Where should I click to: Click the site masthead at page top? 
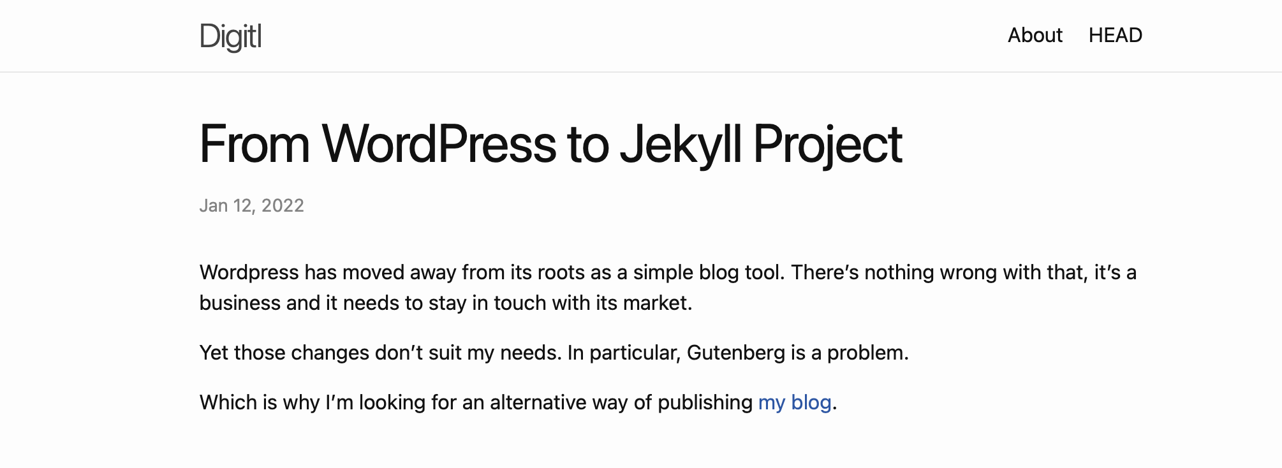(638, 36)
